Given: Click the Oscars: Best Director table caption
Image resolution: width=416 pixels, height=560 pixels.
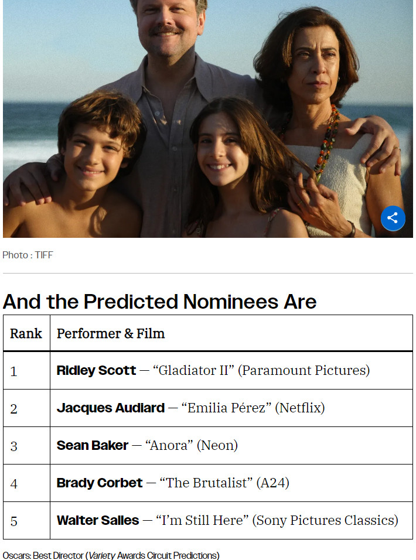Looking at the screenshot, I should point(111,555).
